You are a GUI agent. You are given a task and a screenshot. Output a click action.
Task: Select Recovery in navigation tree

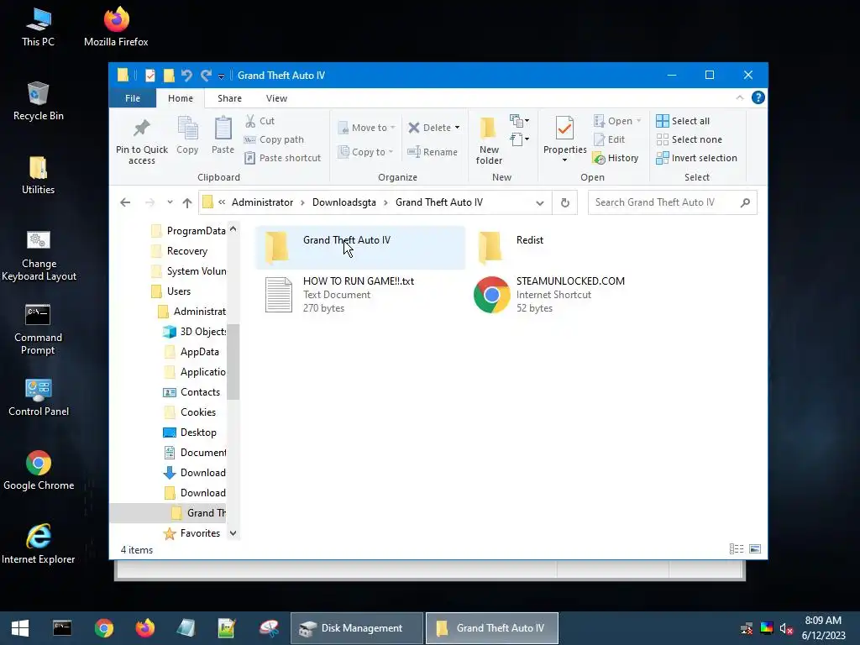(x=180, y=251)
